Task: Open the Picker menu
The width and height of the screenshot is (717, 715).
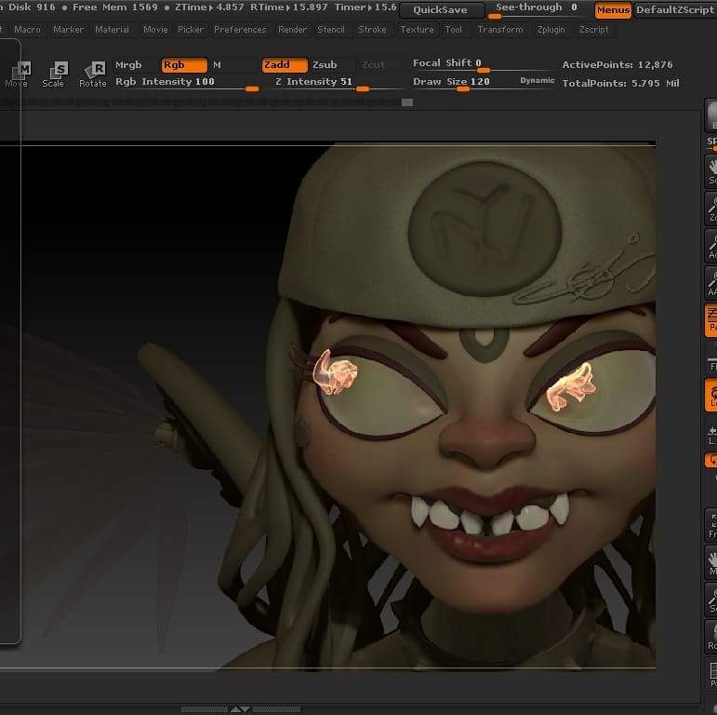Action: pyautogui.click(x=191, y=30)
